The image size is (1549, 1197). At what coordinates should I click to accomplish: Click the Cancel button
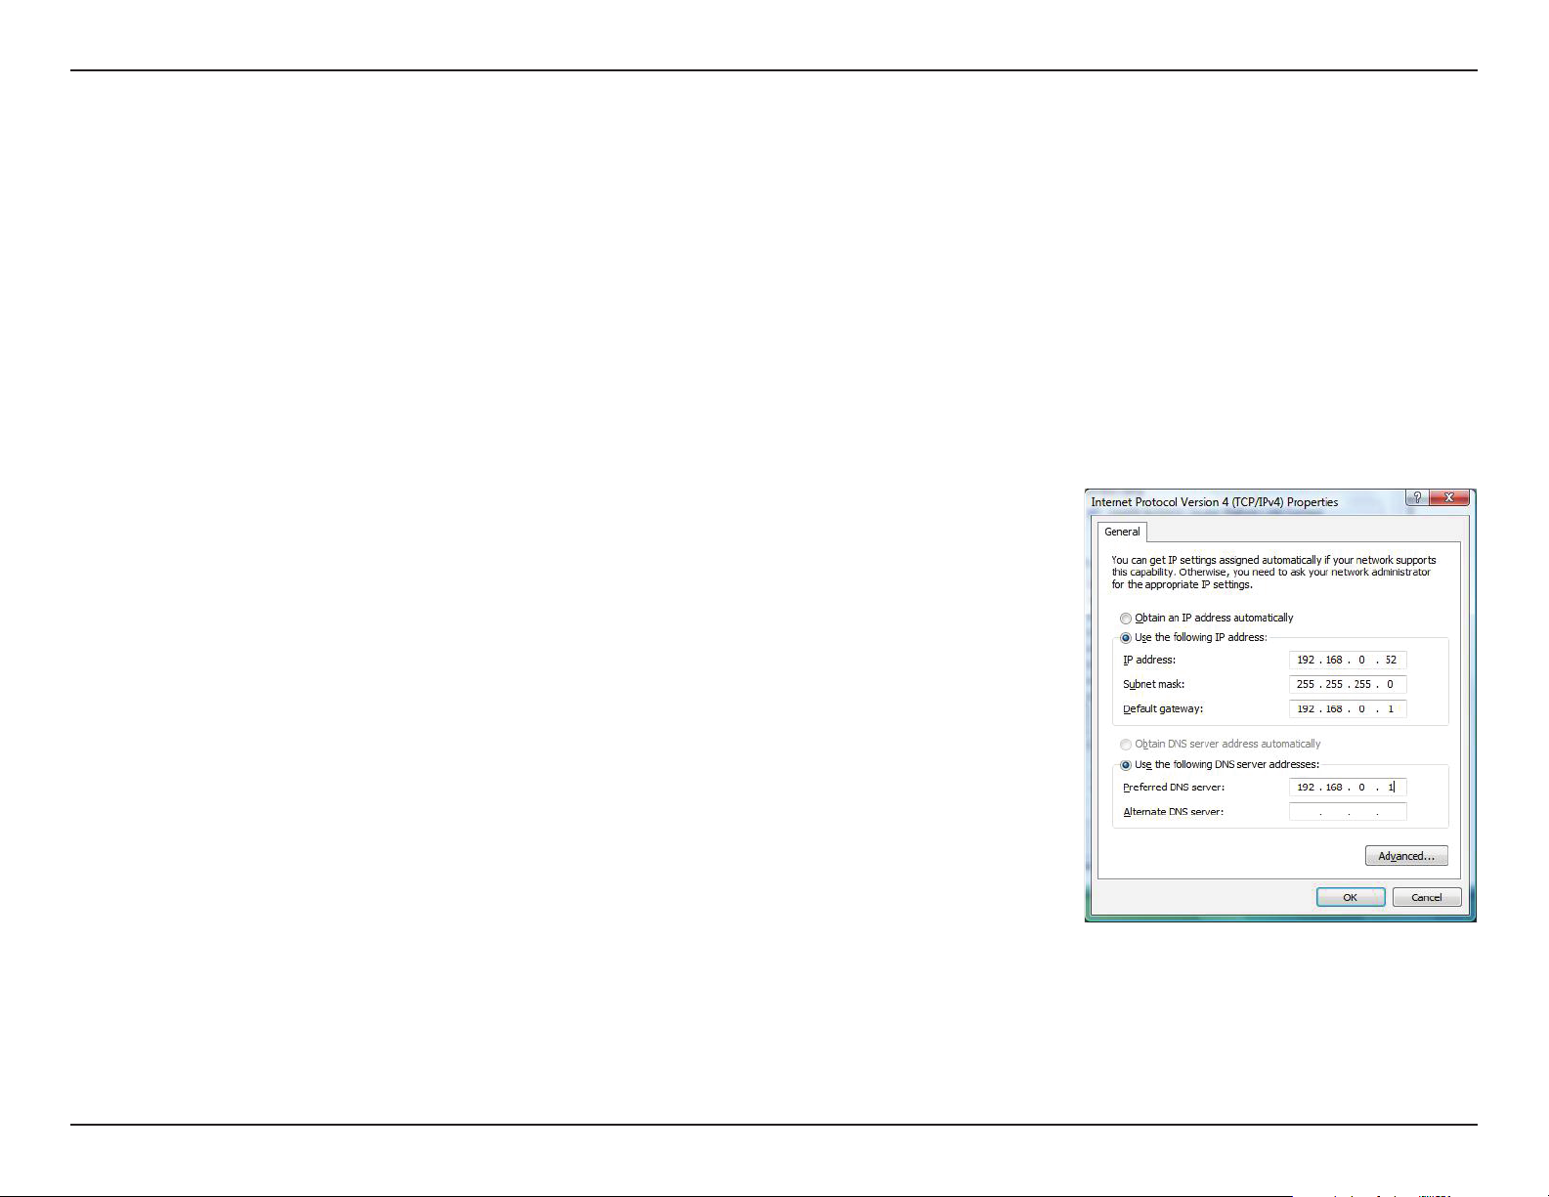click(x=1427, y=897)
